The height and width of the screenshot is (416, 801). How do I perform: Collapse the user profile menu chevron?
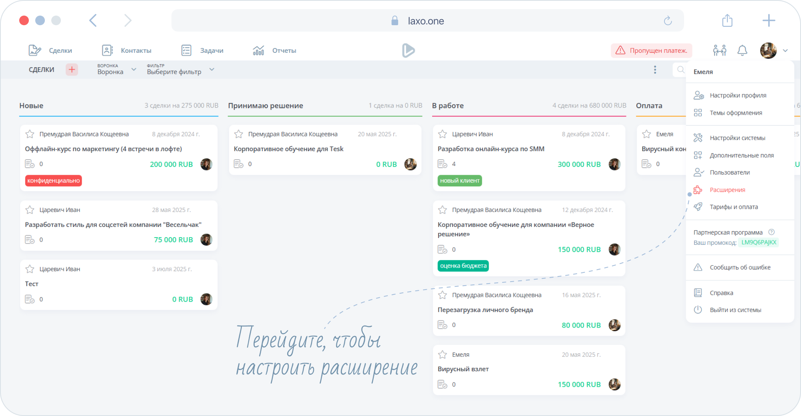(785, 51)
